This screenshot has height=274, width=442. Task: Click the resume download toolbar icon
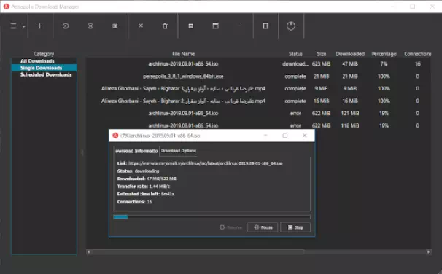click(66, 26)
